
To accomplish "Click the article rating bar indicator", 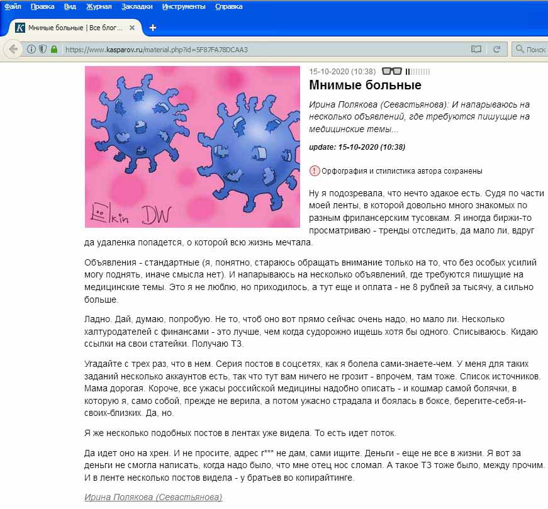I will [x=417, y=72].
